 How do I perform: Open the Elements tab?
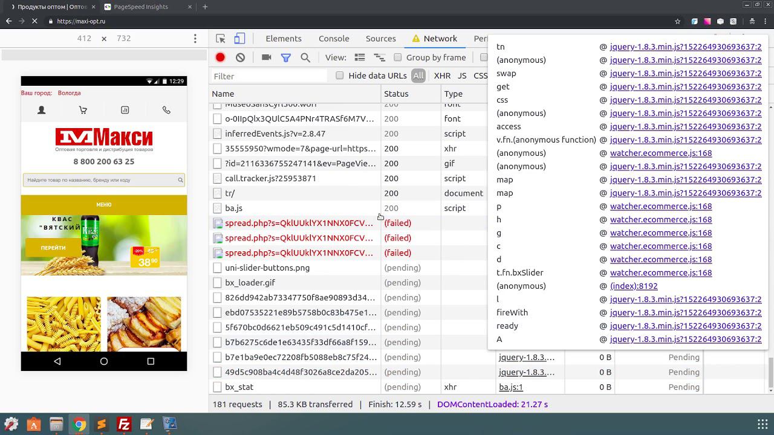(x=284, y=39)
